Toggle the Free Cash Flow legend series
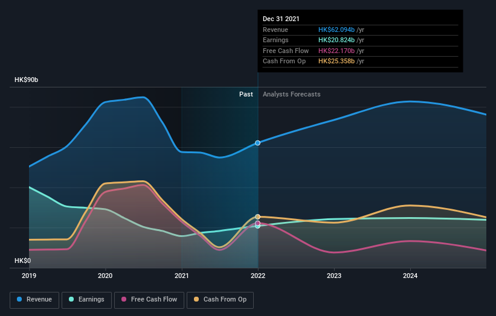 [149, 300]
